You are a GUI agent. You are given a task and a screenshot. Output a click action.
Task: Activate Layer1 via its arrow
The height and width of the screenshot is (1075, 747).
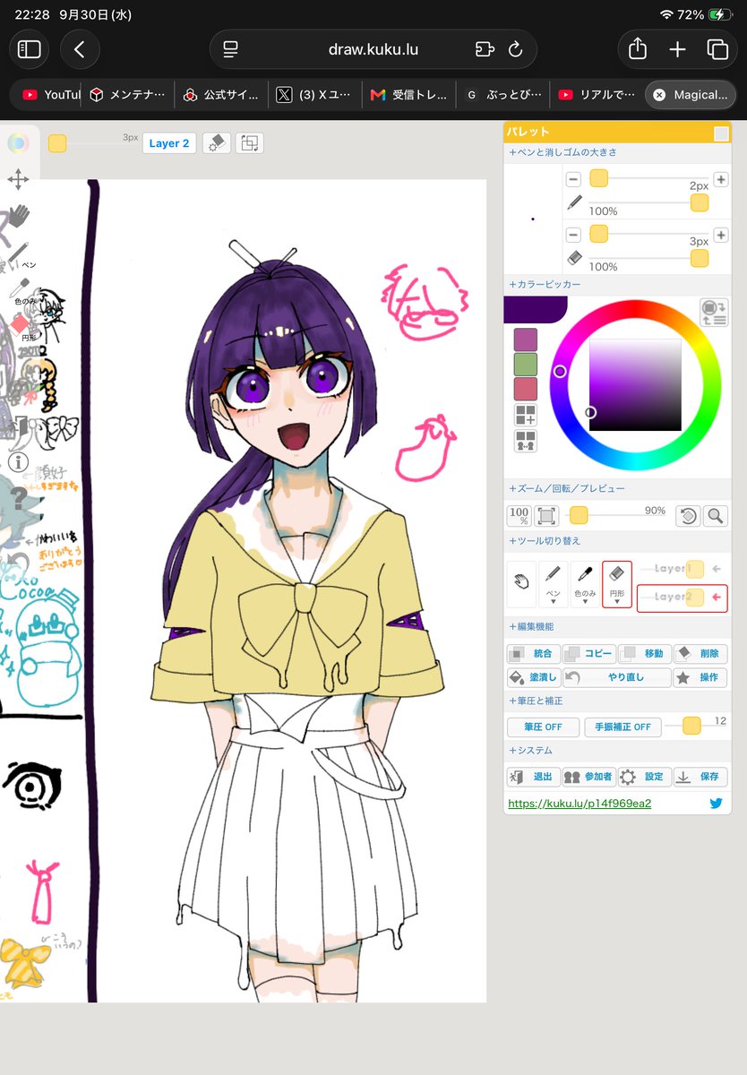(717, 569)
